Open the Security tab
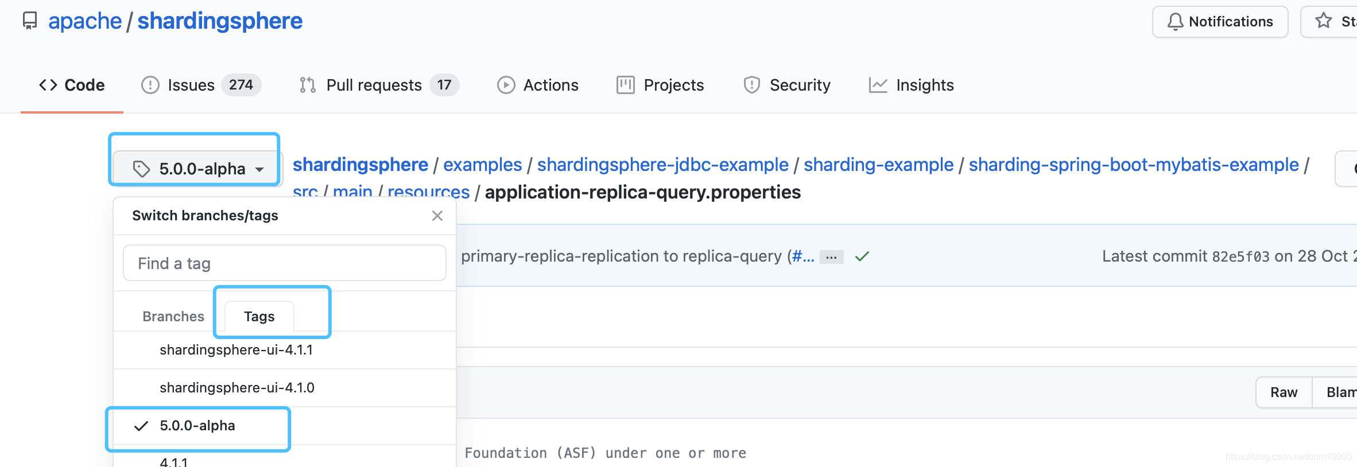The image size is (1357, 467). [786, 85]
